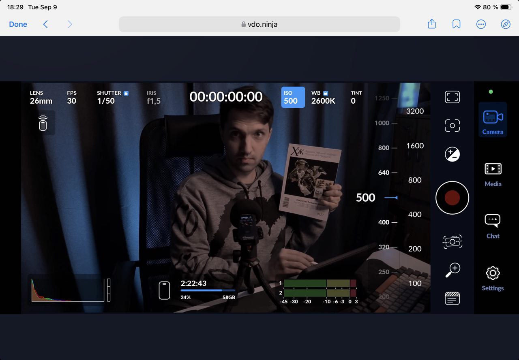Open the TINT adjustment selector

pyautogui.click(x=356, y=97)
